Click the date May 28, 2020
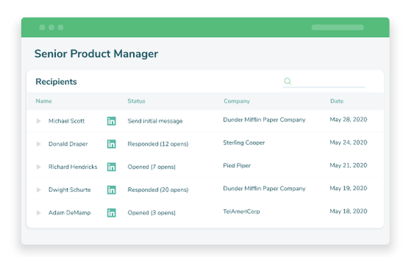The height and width of the screenshot is (257, 417). tap(348, 120)
